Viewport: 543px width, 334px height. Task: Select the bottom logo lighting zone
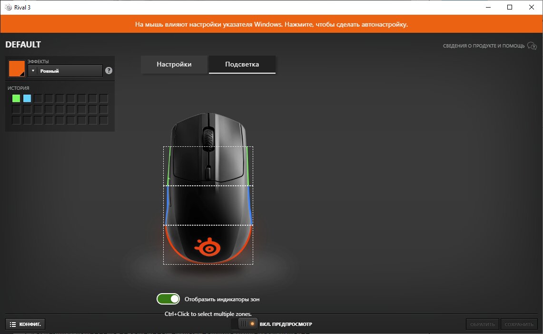[208, 245]
